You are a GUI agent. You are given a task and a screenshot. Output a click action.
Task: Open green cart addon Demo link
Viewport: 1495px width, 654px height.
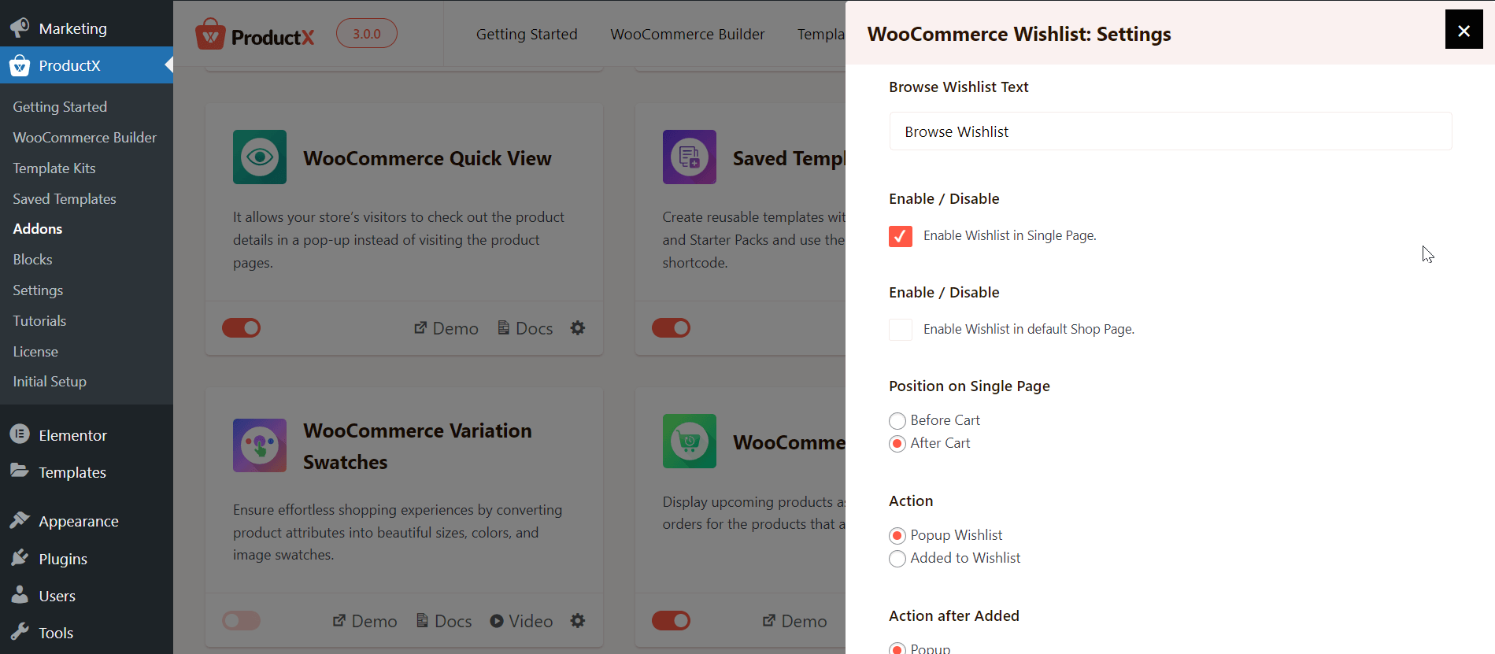(x=795, y=621)
